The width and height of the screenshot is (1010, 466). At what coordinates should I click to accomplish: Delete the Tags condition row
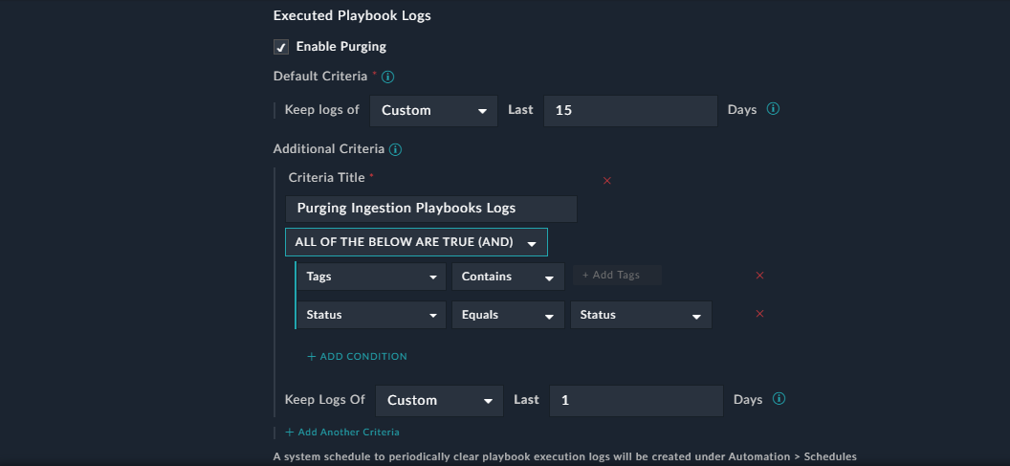pyautogui.click(x=760, y=276)
